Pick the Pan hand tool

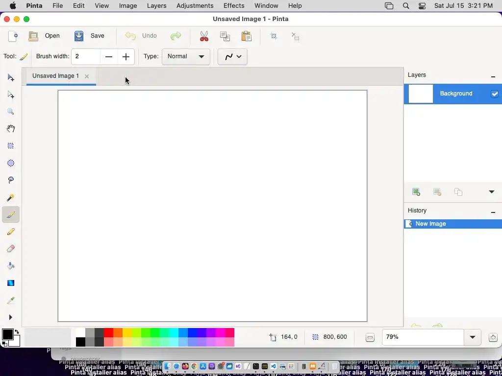pyautogui.click(x=11, y=129)
